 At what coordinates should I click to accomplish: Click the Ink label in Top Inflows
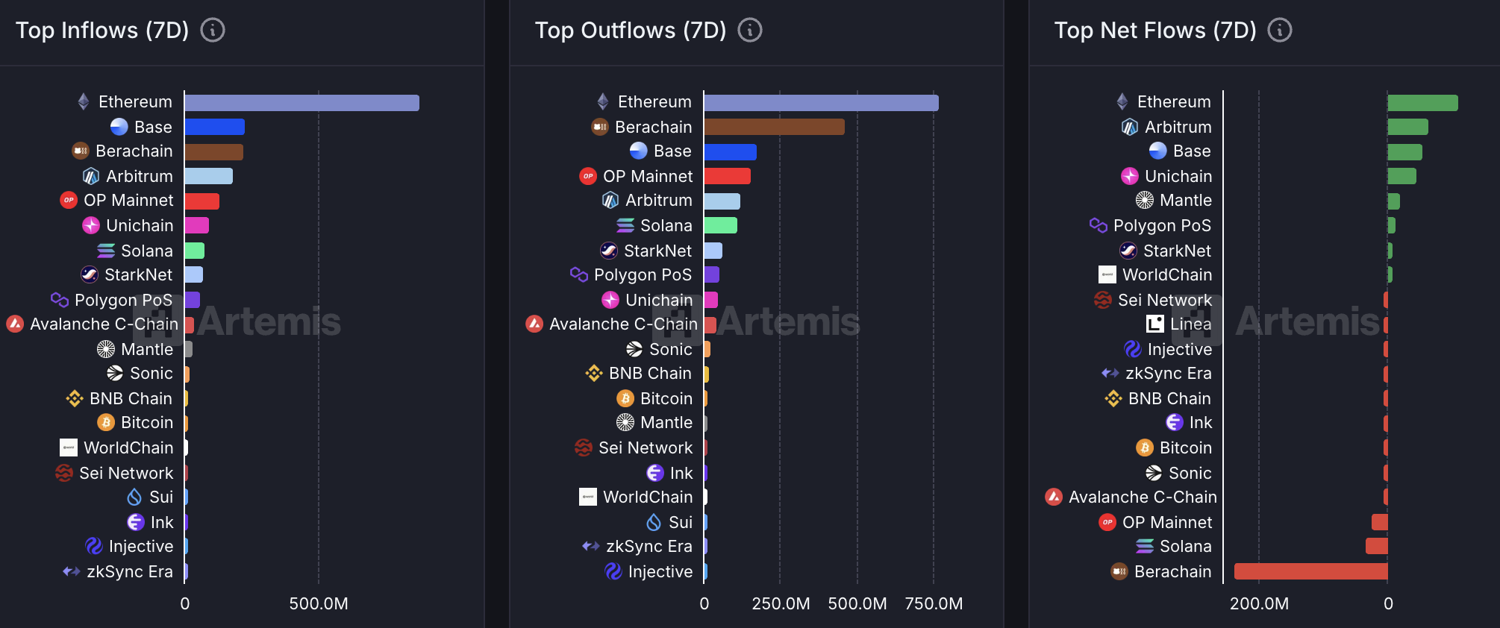162,522
